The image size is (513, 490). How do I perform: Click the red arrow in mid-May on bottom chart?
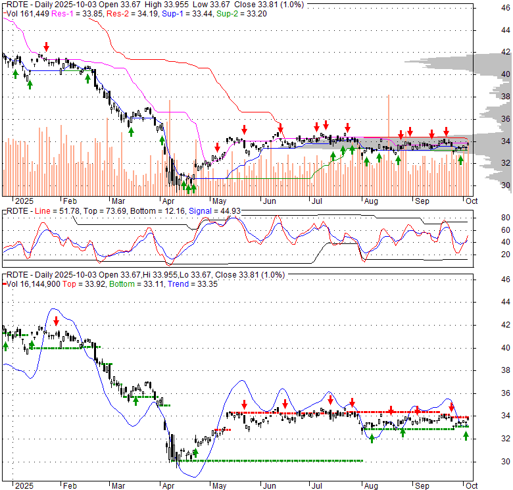(x=244, y=404)
